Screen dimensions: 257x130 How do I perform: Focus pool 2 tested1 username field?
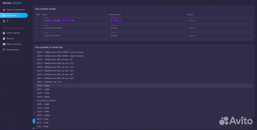click(x=147, y=28)
